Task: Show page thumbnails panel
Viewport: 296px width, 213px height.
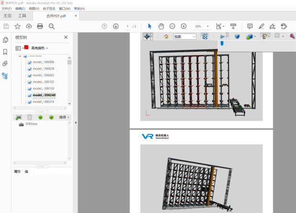Action: pos(5,40)
